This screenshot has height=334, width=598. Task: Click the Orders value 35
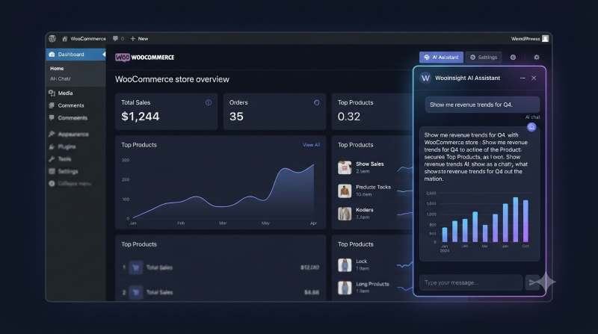pyautogui.click(x=236, y=117)
